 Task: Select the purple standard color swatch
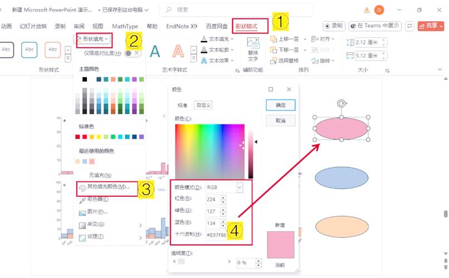coord(141,137)
